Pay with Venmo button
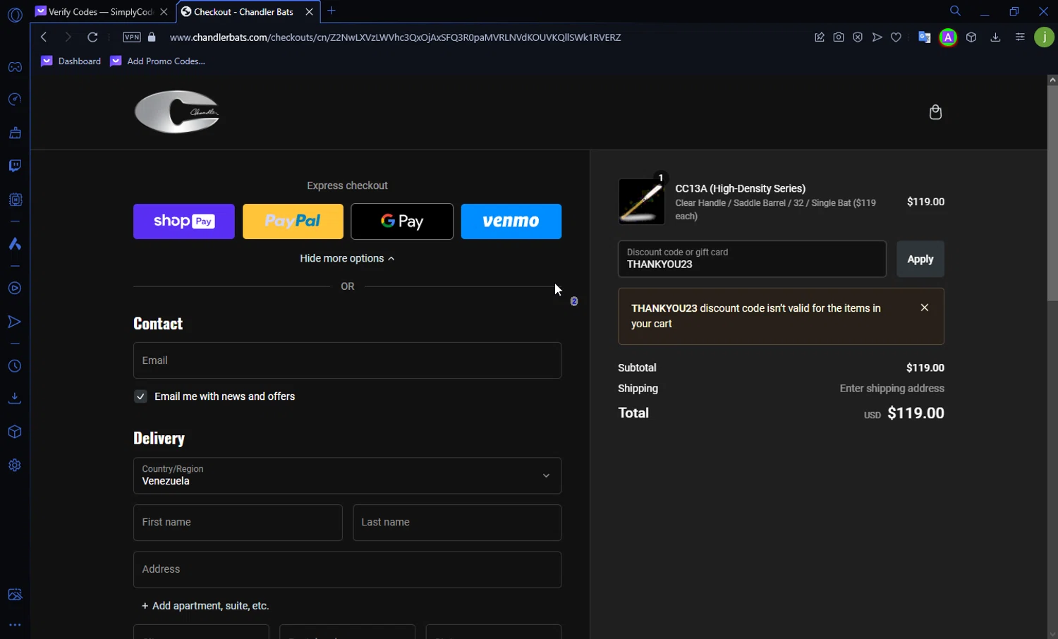The width and height of the screenshot is (1058, 639). pyautogui.click(x=511, y=221)
